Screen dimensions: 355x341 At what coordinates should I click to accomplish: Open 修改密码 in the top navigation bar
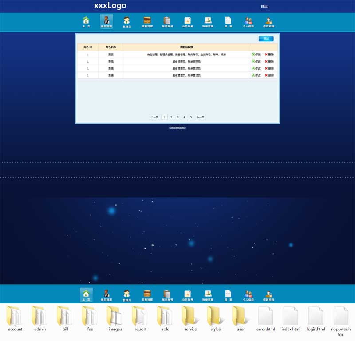click(268, 22)
